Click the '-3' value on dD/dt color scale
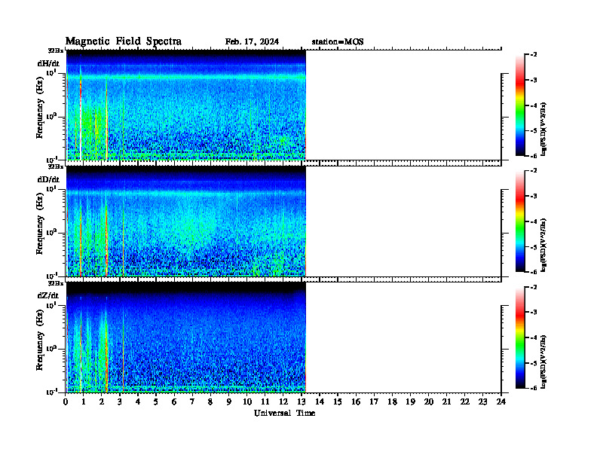 tap(534, 196)
